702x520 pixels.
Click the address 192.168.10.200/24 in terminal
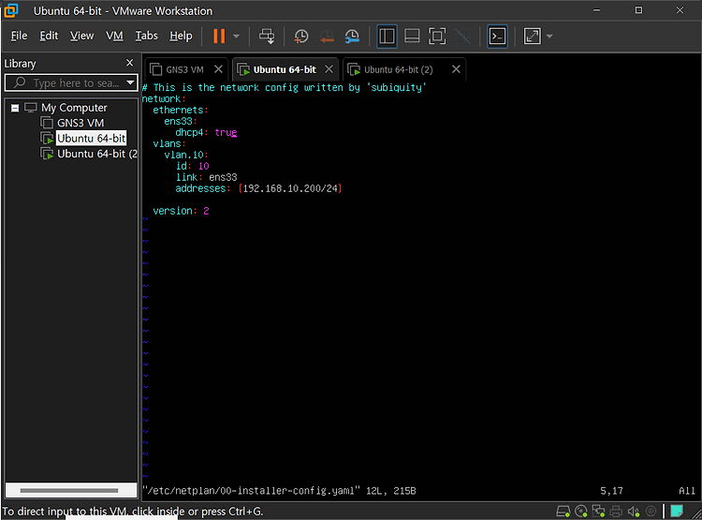(x=290, y=188)
